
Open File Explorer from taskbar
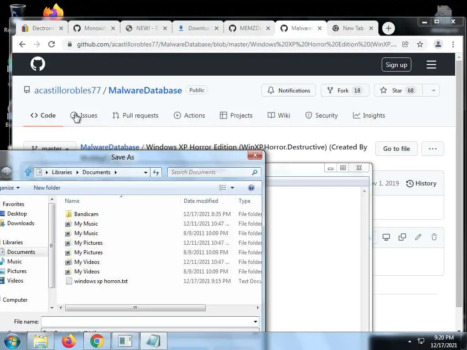click(41, 341)
